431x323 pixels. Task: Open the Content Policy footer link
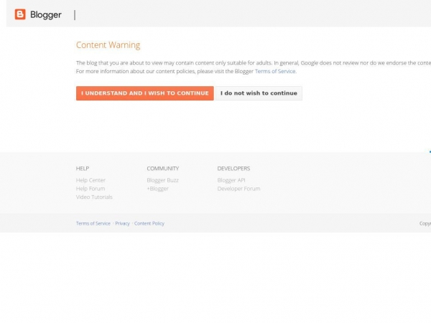[149, 223]
